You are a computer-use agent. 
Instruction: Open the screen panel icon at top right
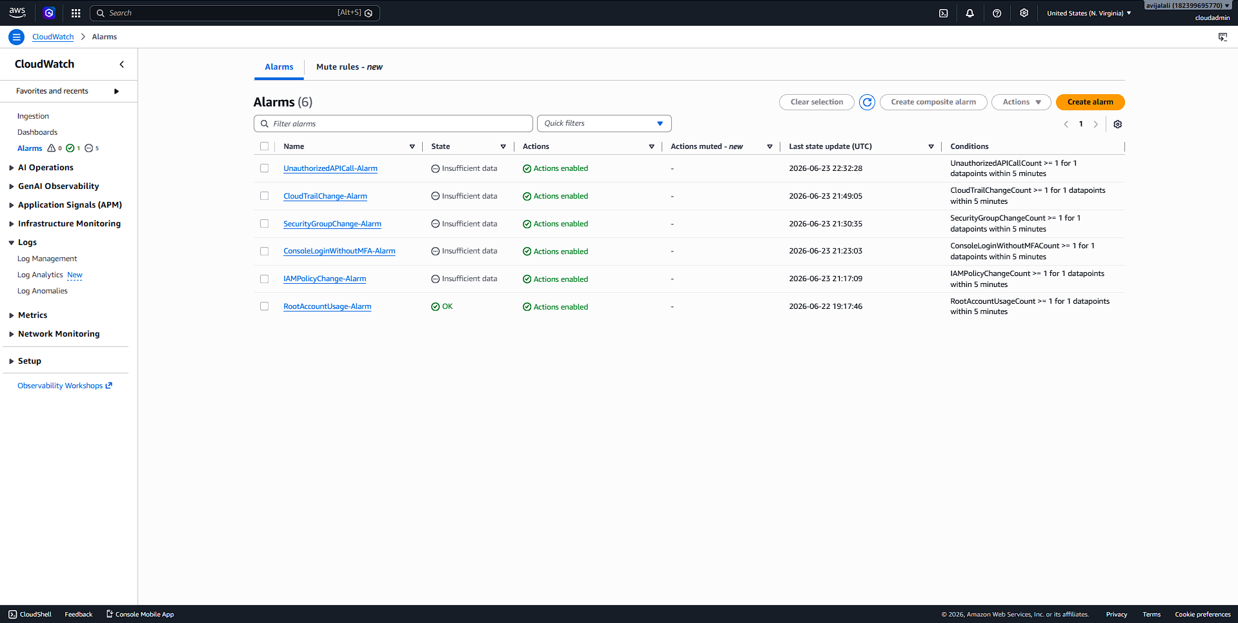[x=1223, y=37]
